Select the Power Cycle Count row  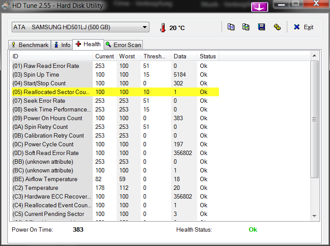[114, 145]
